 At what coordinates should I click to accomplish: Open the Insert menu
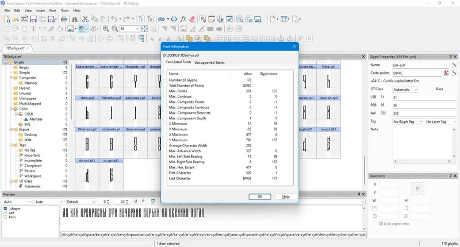tap(41, 10)
